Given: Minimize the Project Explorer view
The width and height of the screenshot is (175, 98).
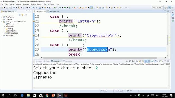Looking at the screenshot, I should pos(27,11).
